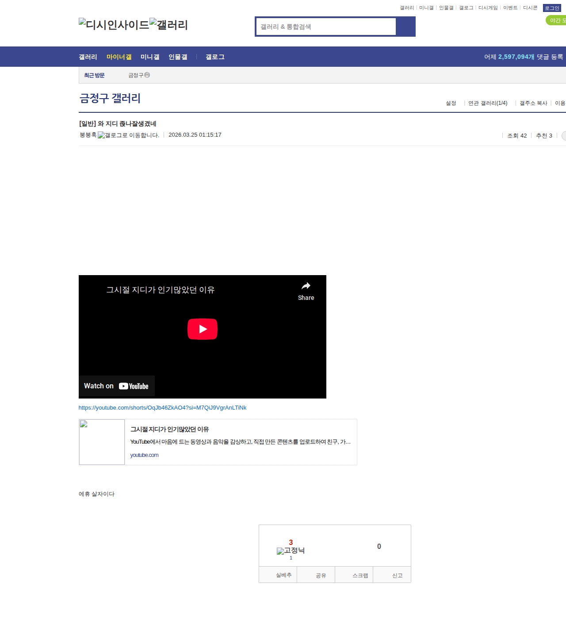Select the 마이너갤 navigation tab
The image size is (566, 621).
119,57
